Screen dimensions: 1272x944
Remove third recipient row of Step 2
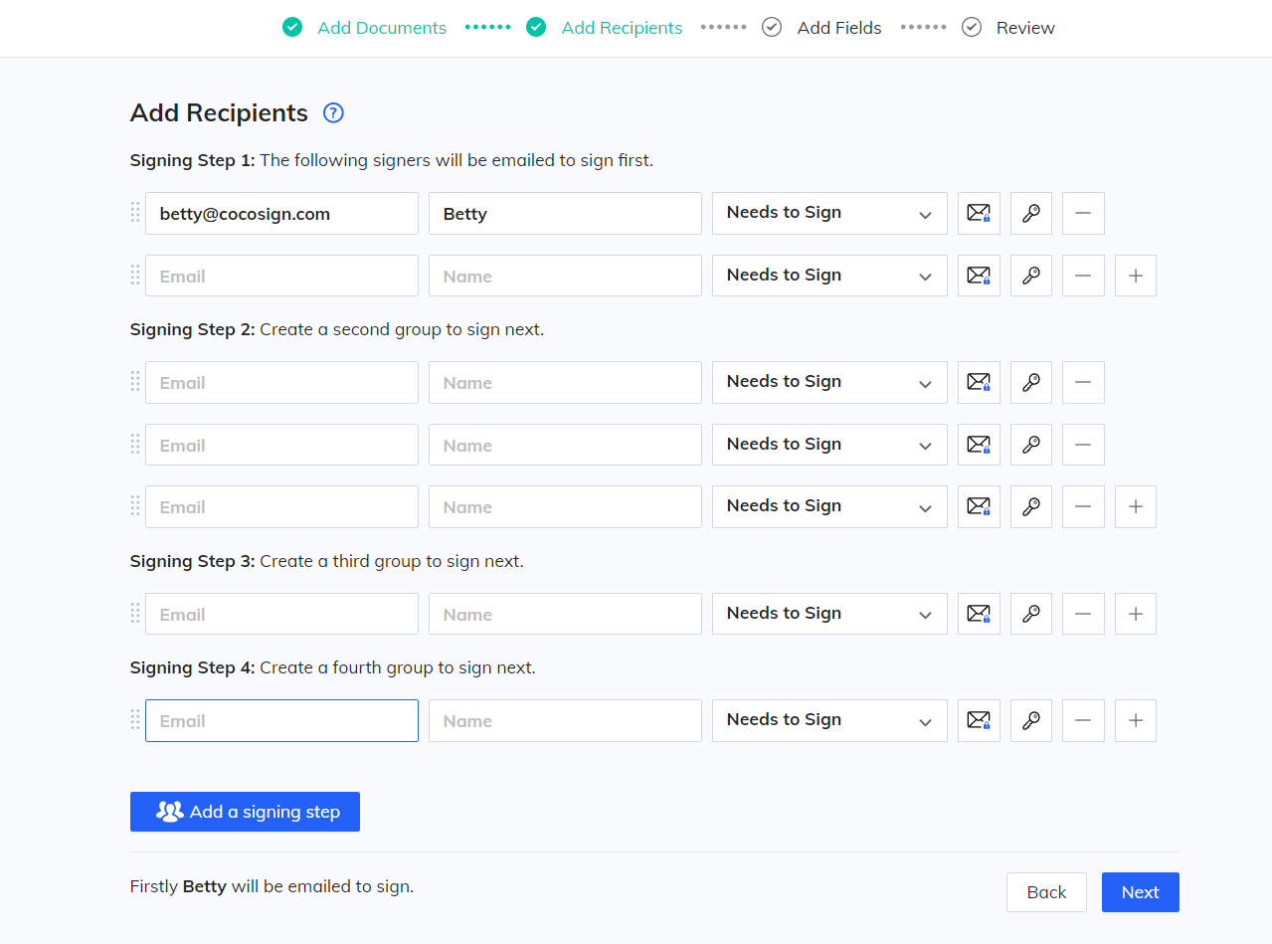tap(1083, 506)
